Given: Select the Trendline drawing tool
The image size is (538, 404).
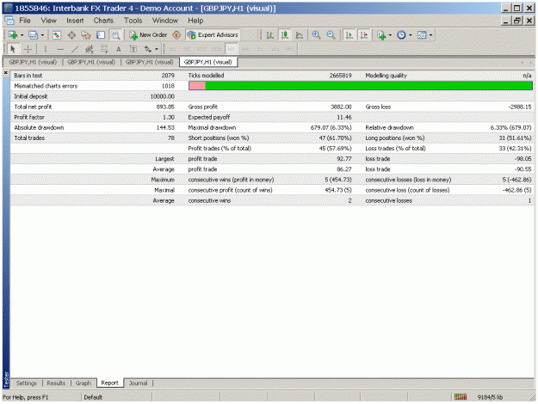Looking at the screenshot, I should (75, 49).
